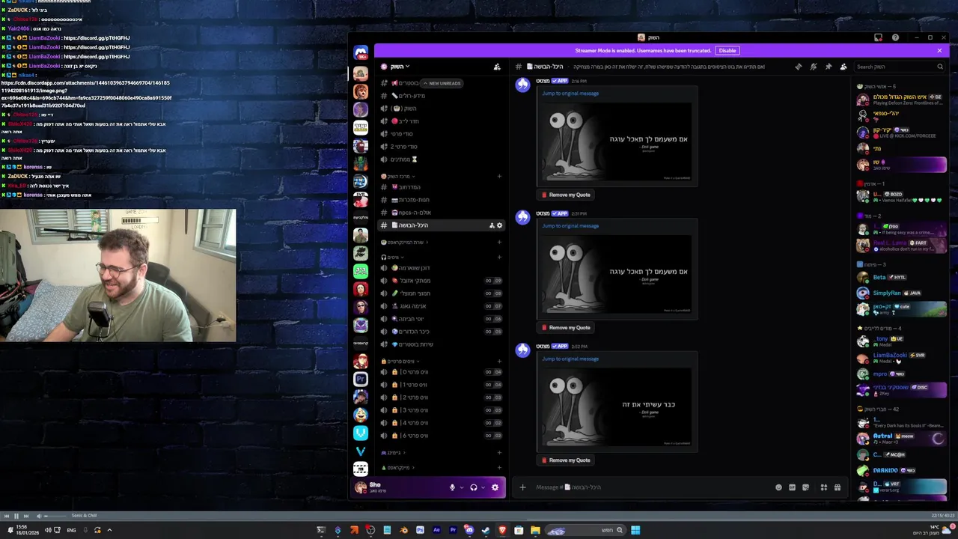Toggle play/pause in bottom media player

coord(16,516)
